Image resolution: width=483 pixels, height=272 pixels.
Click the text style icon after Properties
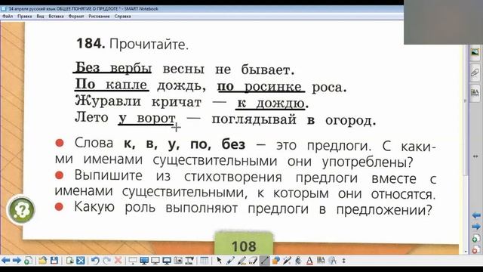pos(333,261)
